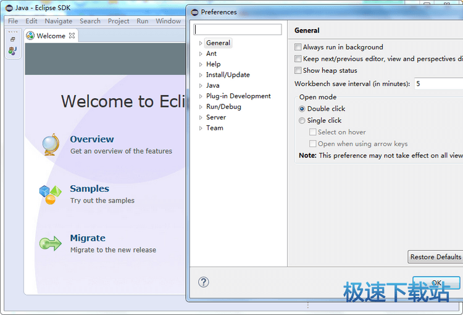Select the Java preferences item
463x315 pixels.
(x=212, y=85)
